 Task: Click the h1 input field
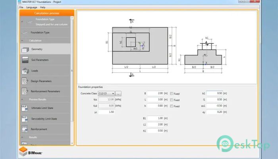coord(155,131)
